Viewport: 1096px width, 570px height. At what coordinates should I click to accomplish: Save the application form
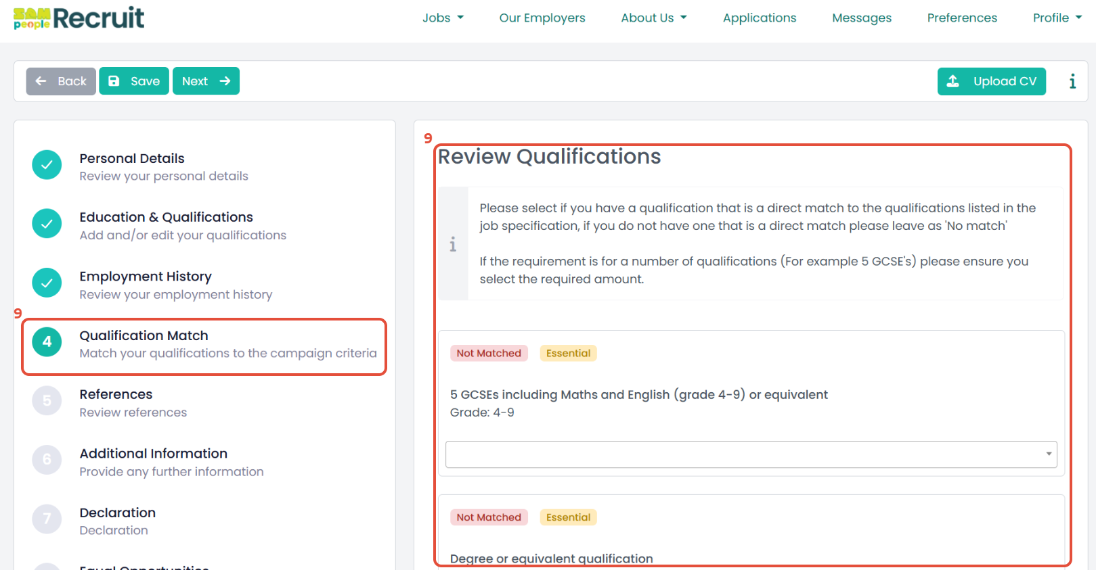pyautogui.click(x=134, y=81)
